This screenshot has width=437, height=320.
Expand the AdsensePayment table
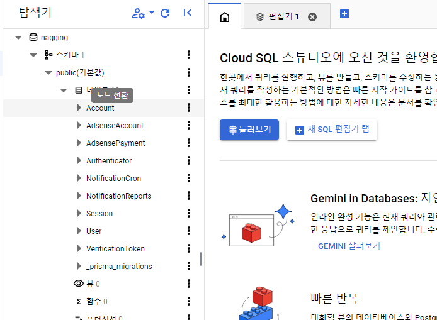click(79, 143)
